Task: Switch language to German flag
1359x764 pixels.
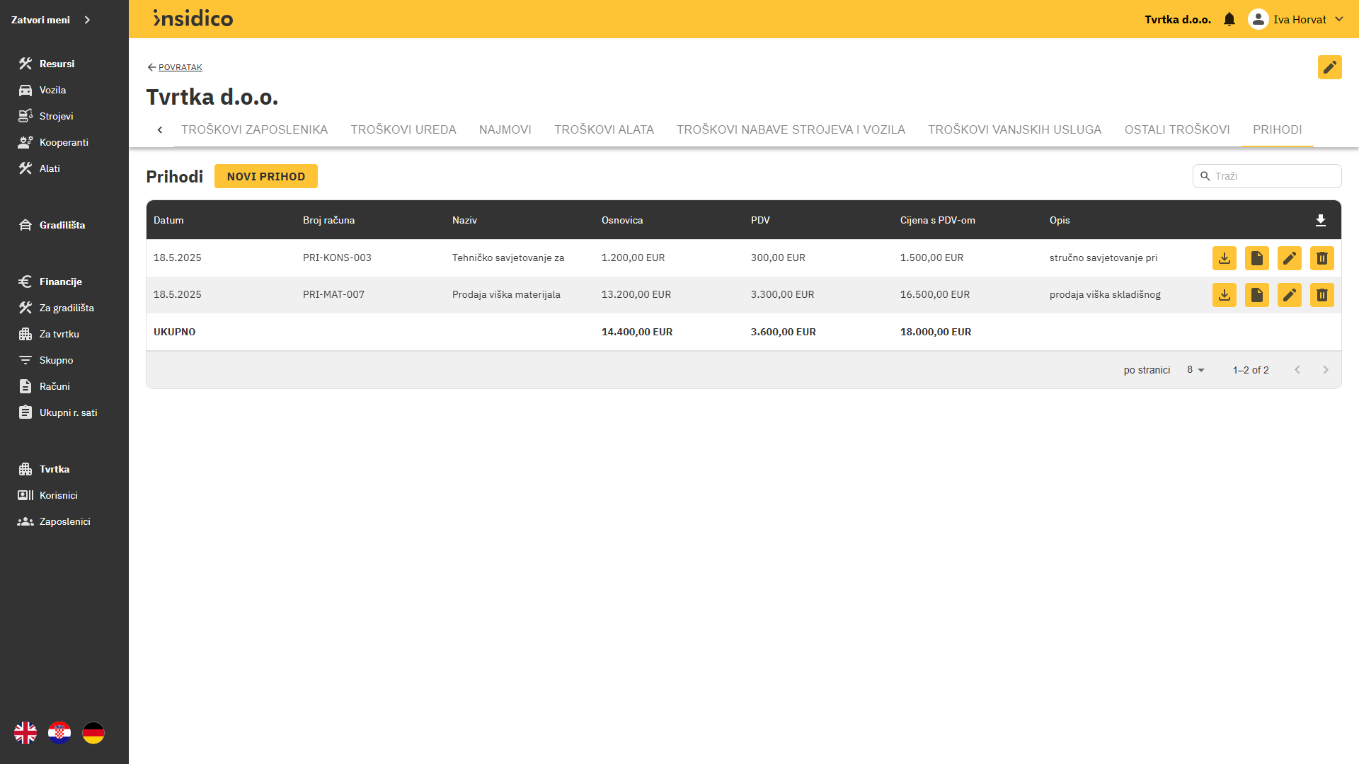Action: click(x=93, y=733)
